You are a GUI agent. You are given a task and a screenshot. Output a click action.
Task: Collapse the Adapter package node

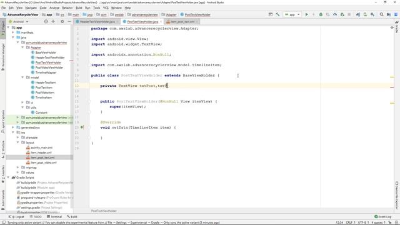coord(22,47)
